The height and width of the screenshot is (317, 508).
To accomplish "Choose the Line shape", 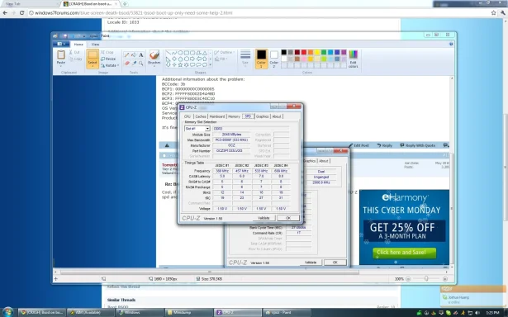I will [x=169, y=53].
